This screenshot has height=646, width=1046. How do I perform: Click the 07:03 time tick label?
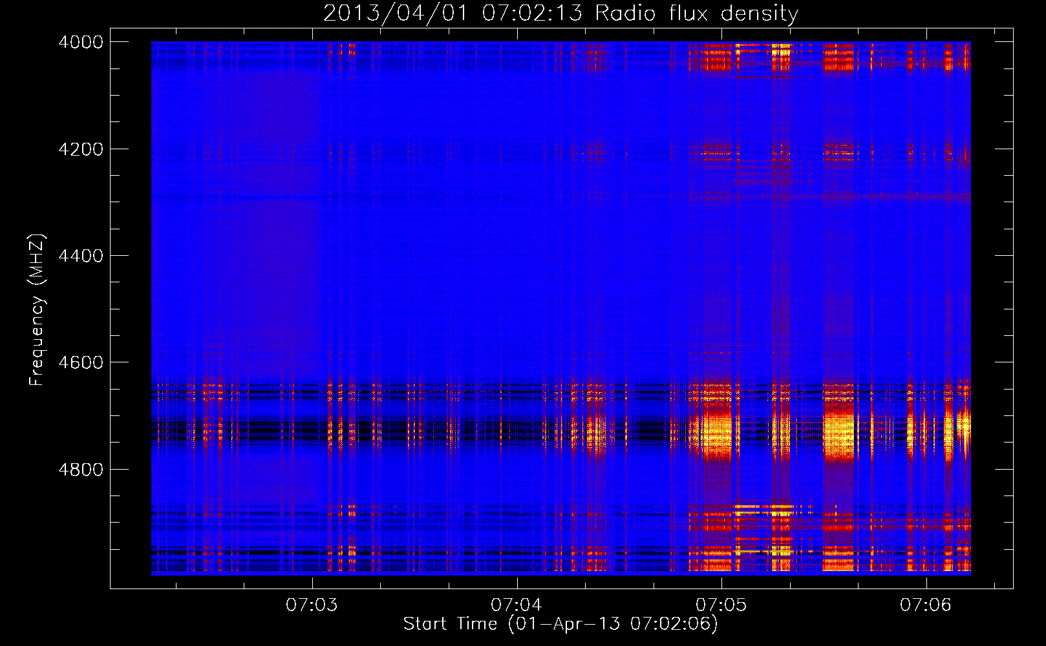312,605
